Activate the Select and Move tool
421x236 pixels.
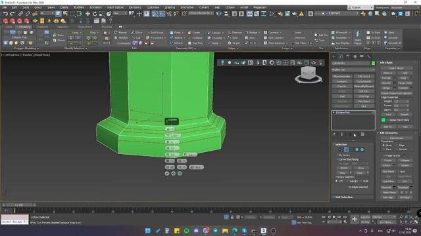pyautogui.click(x=87, y=14)
